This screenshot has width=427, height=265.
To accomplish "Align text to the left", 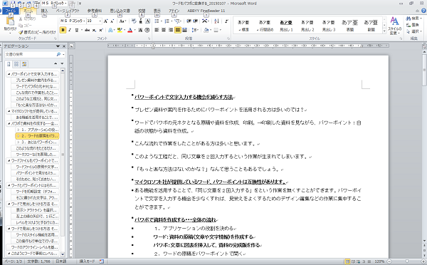I will pos(157,30).
